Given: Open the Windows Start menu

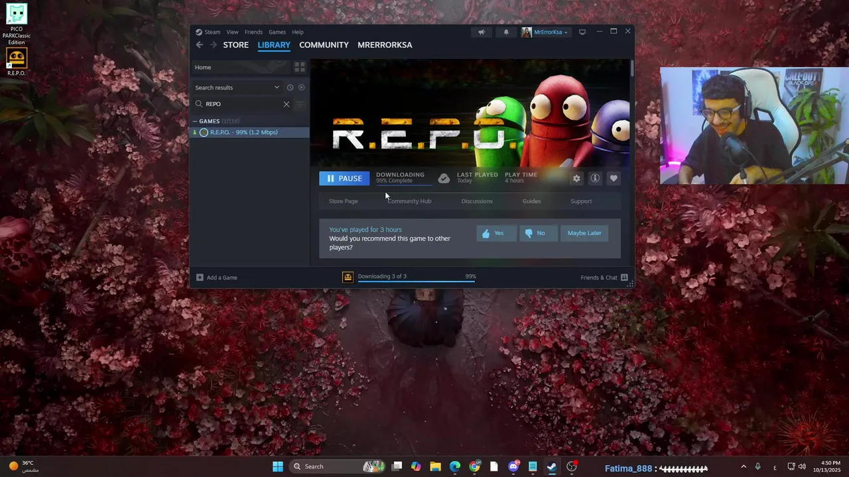Looking at the screenshot, I should click(x=278, y=466).
